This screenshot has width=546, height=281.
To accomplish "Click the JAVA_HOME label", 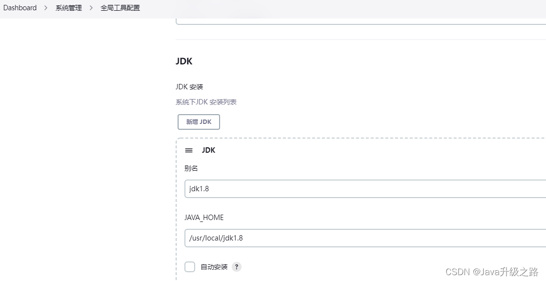I will [x=204, y=218].
